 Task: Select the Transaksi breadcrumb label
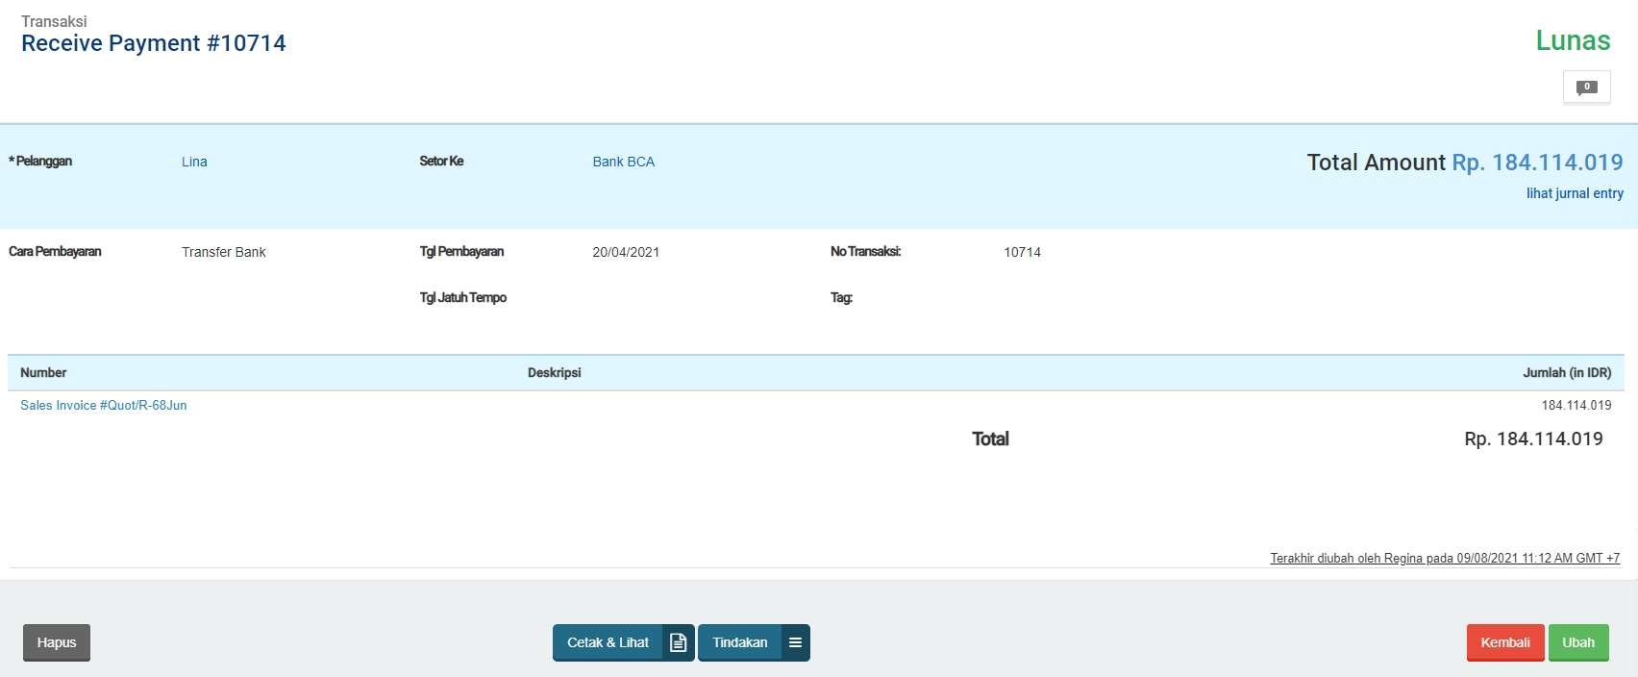pyautogui.click(x=54, y=21)
